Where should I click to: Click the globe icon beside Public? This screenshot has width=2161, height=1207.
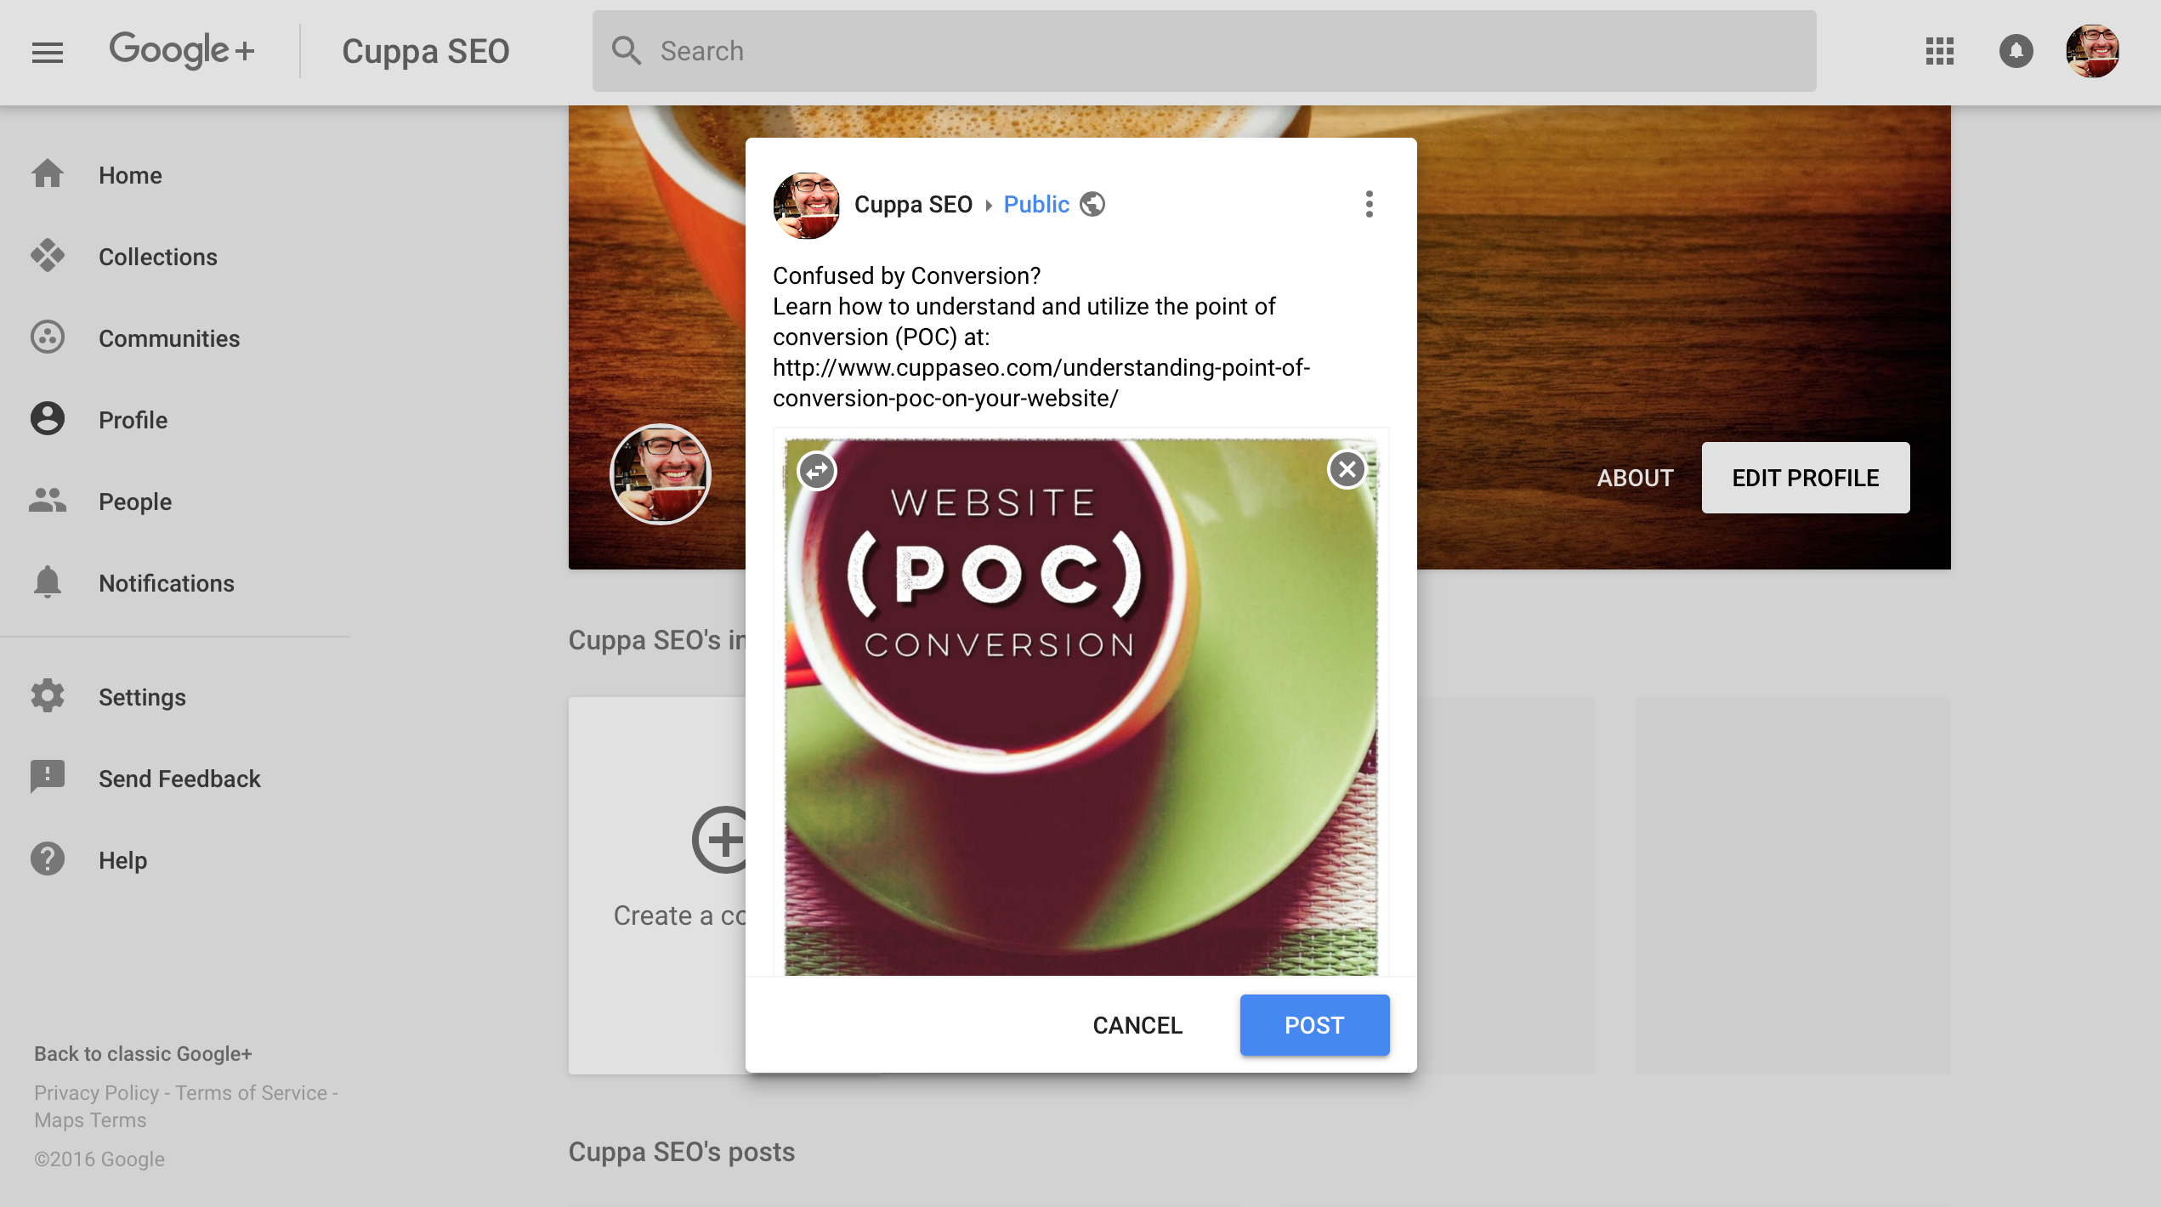click(x=1092, y=204)
